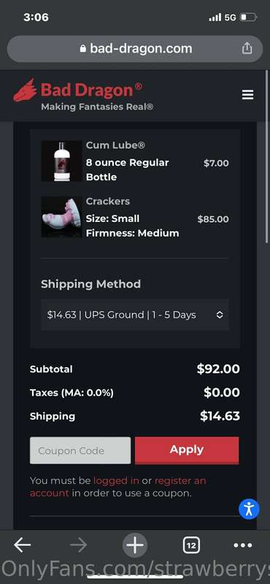Open the accessibility widget icon
This screenshot has width=270, height=584.
(x=249, y=509)
